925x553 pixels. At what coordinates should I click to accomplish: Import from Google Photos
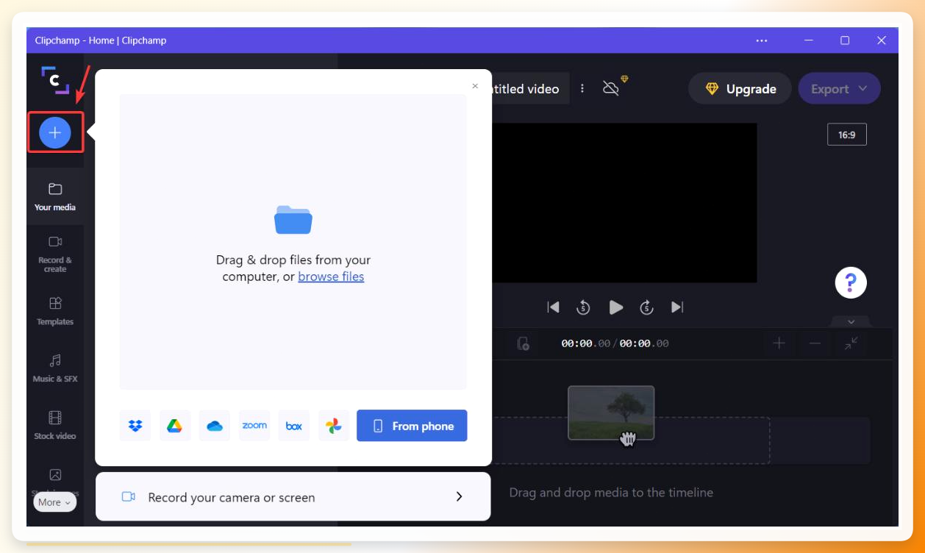(334, 426)
